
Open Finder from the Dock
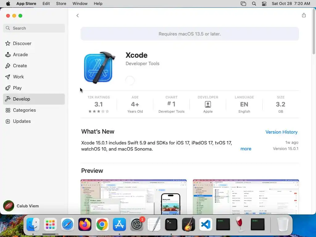pos(33,224)
